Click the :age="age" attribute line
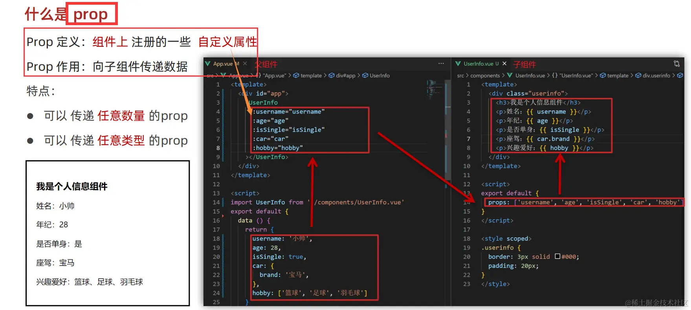Viewport: 691px width, 310px height. click(x=271, y=121)
